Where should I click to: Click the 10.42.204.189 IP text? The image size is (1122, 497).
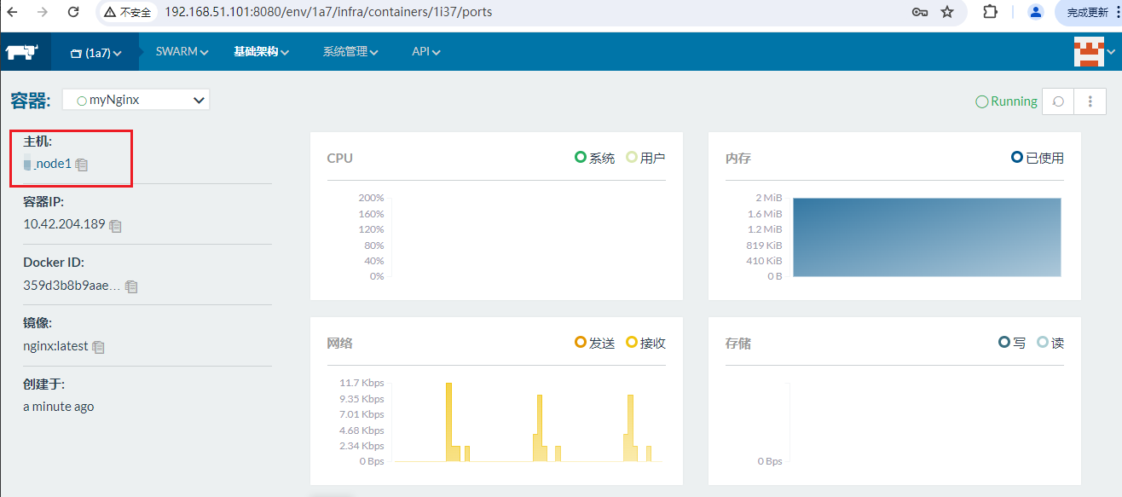tap(64, 225)
